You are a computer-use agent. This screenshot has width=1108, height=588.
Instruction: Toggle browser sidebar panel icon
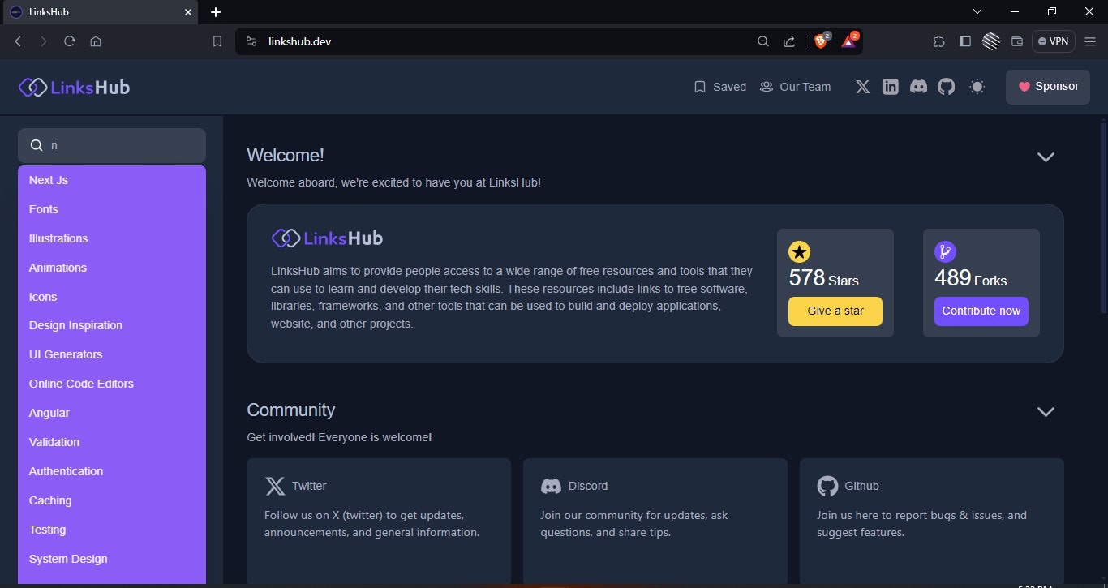tap(965, 41)
